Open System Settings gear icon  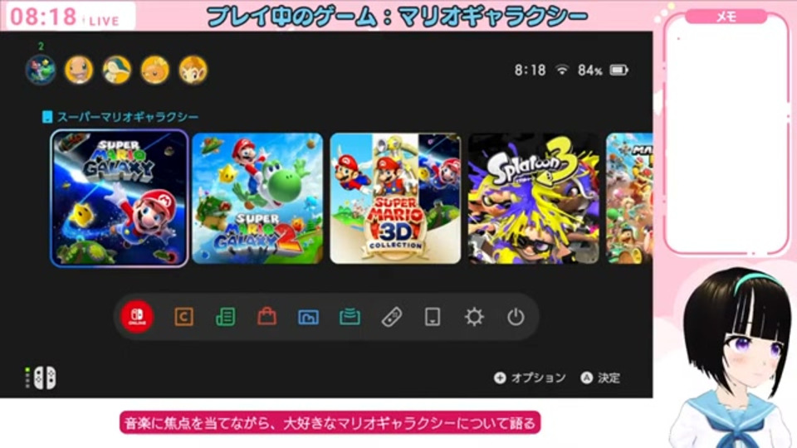click(x=474, y=317)
